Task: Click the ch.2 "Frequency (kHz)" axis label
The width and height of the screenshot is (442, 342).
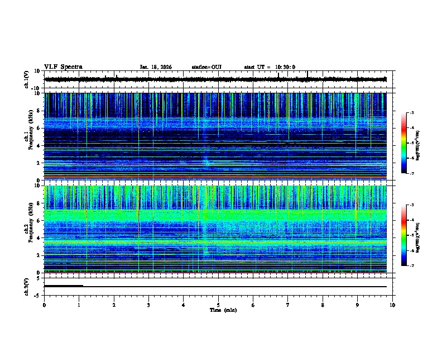Action: coord(31,222)
